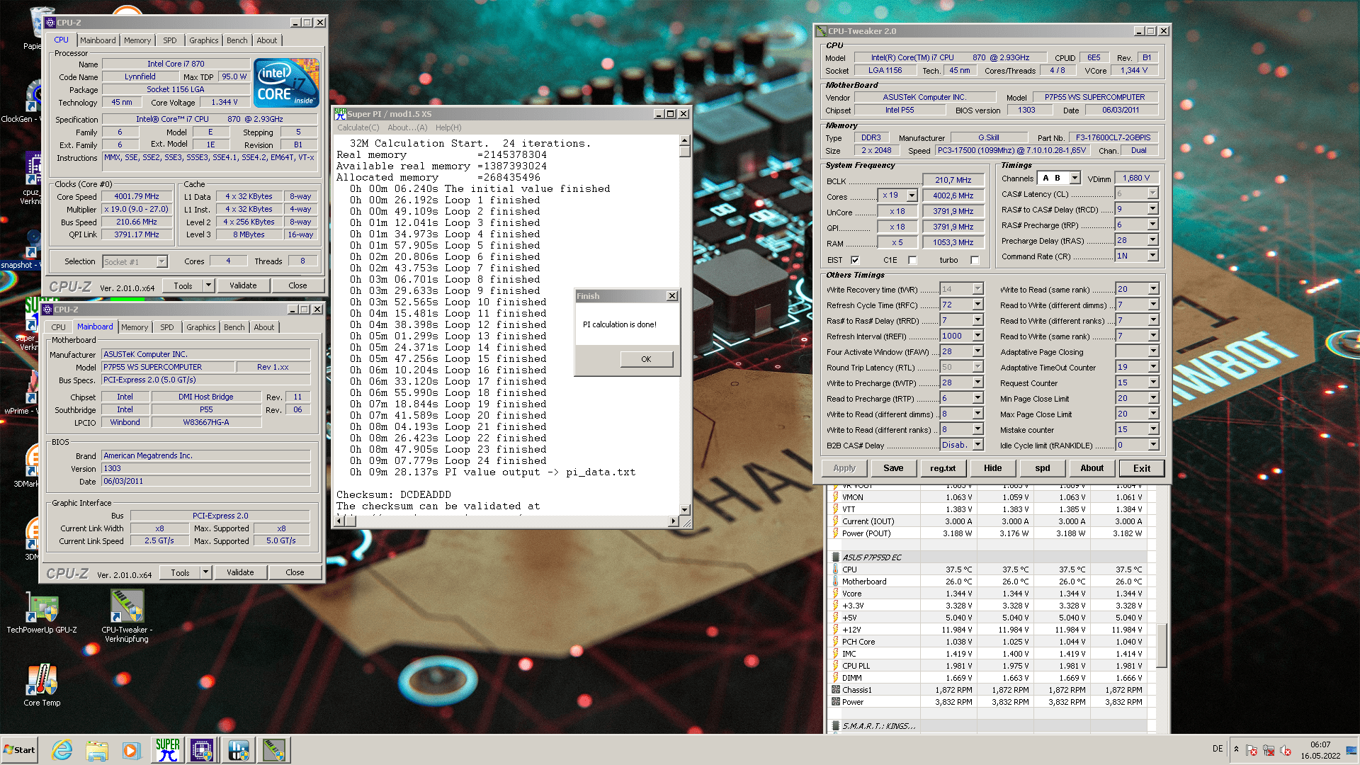Click the Super PI window title icon
The height and width of the screenshot is (765, 1360).
pyautogui.click(x=340, y=113)
